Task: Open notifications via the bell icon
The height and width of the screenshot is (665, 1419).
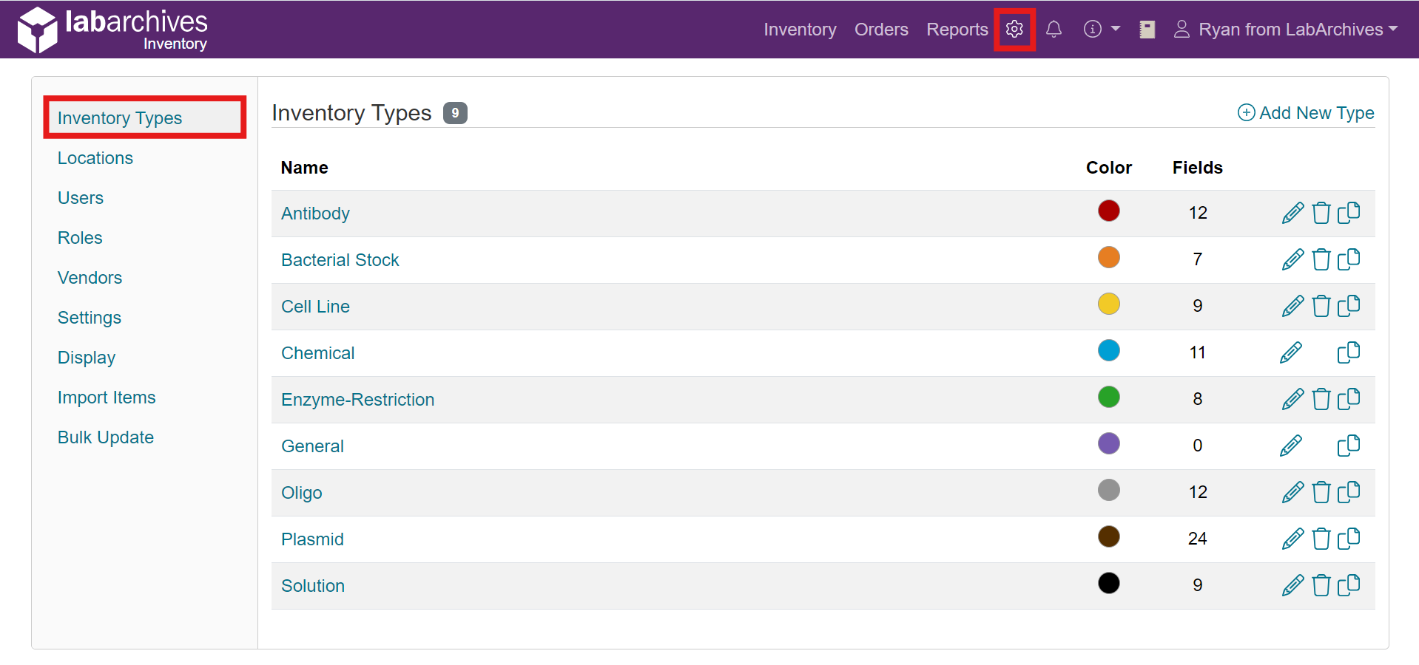Action: click(1054, 30)
